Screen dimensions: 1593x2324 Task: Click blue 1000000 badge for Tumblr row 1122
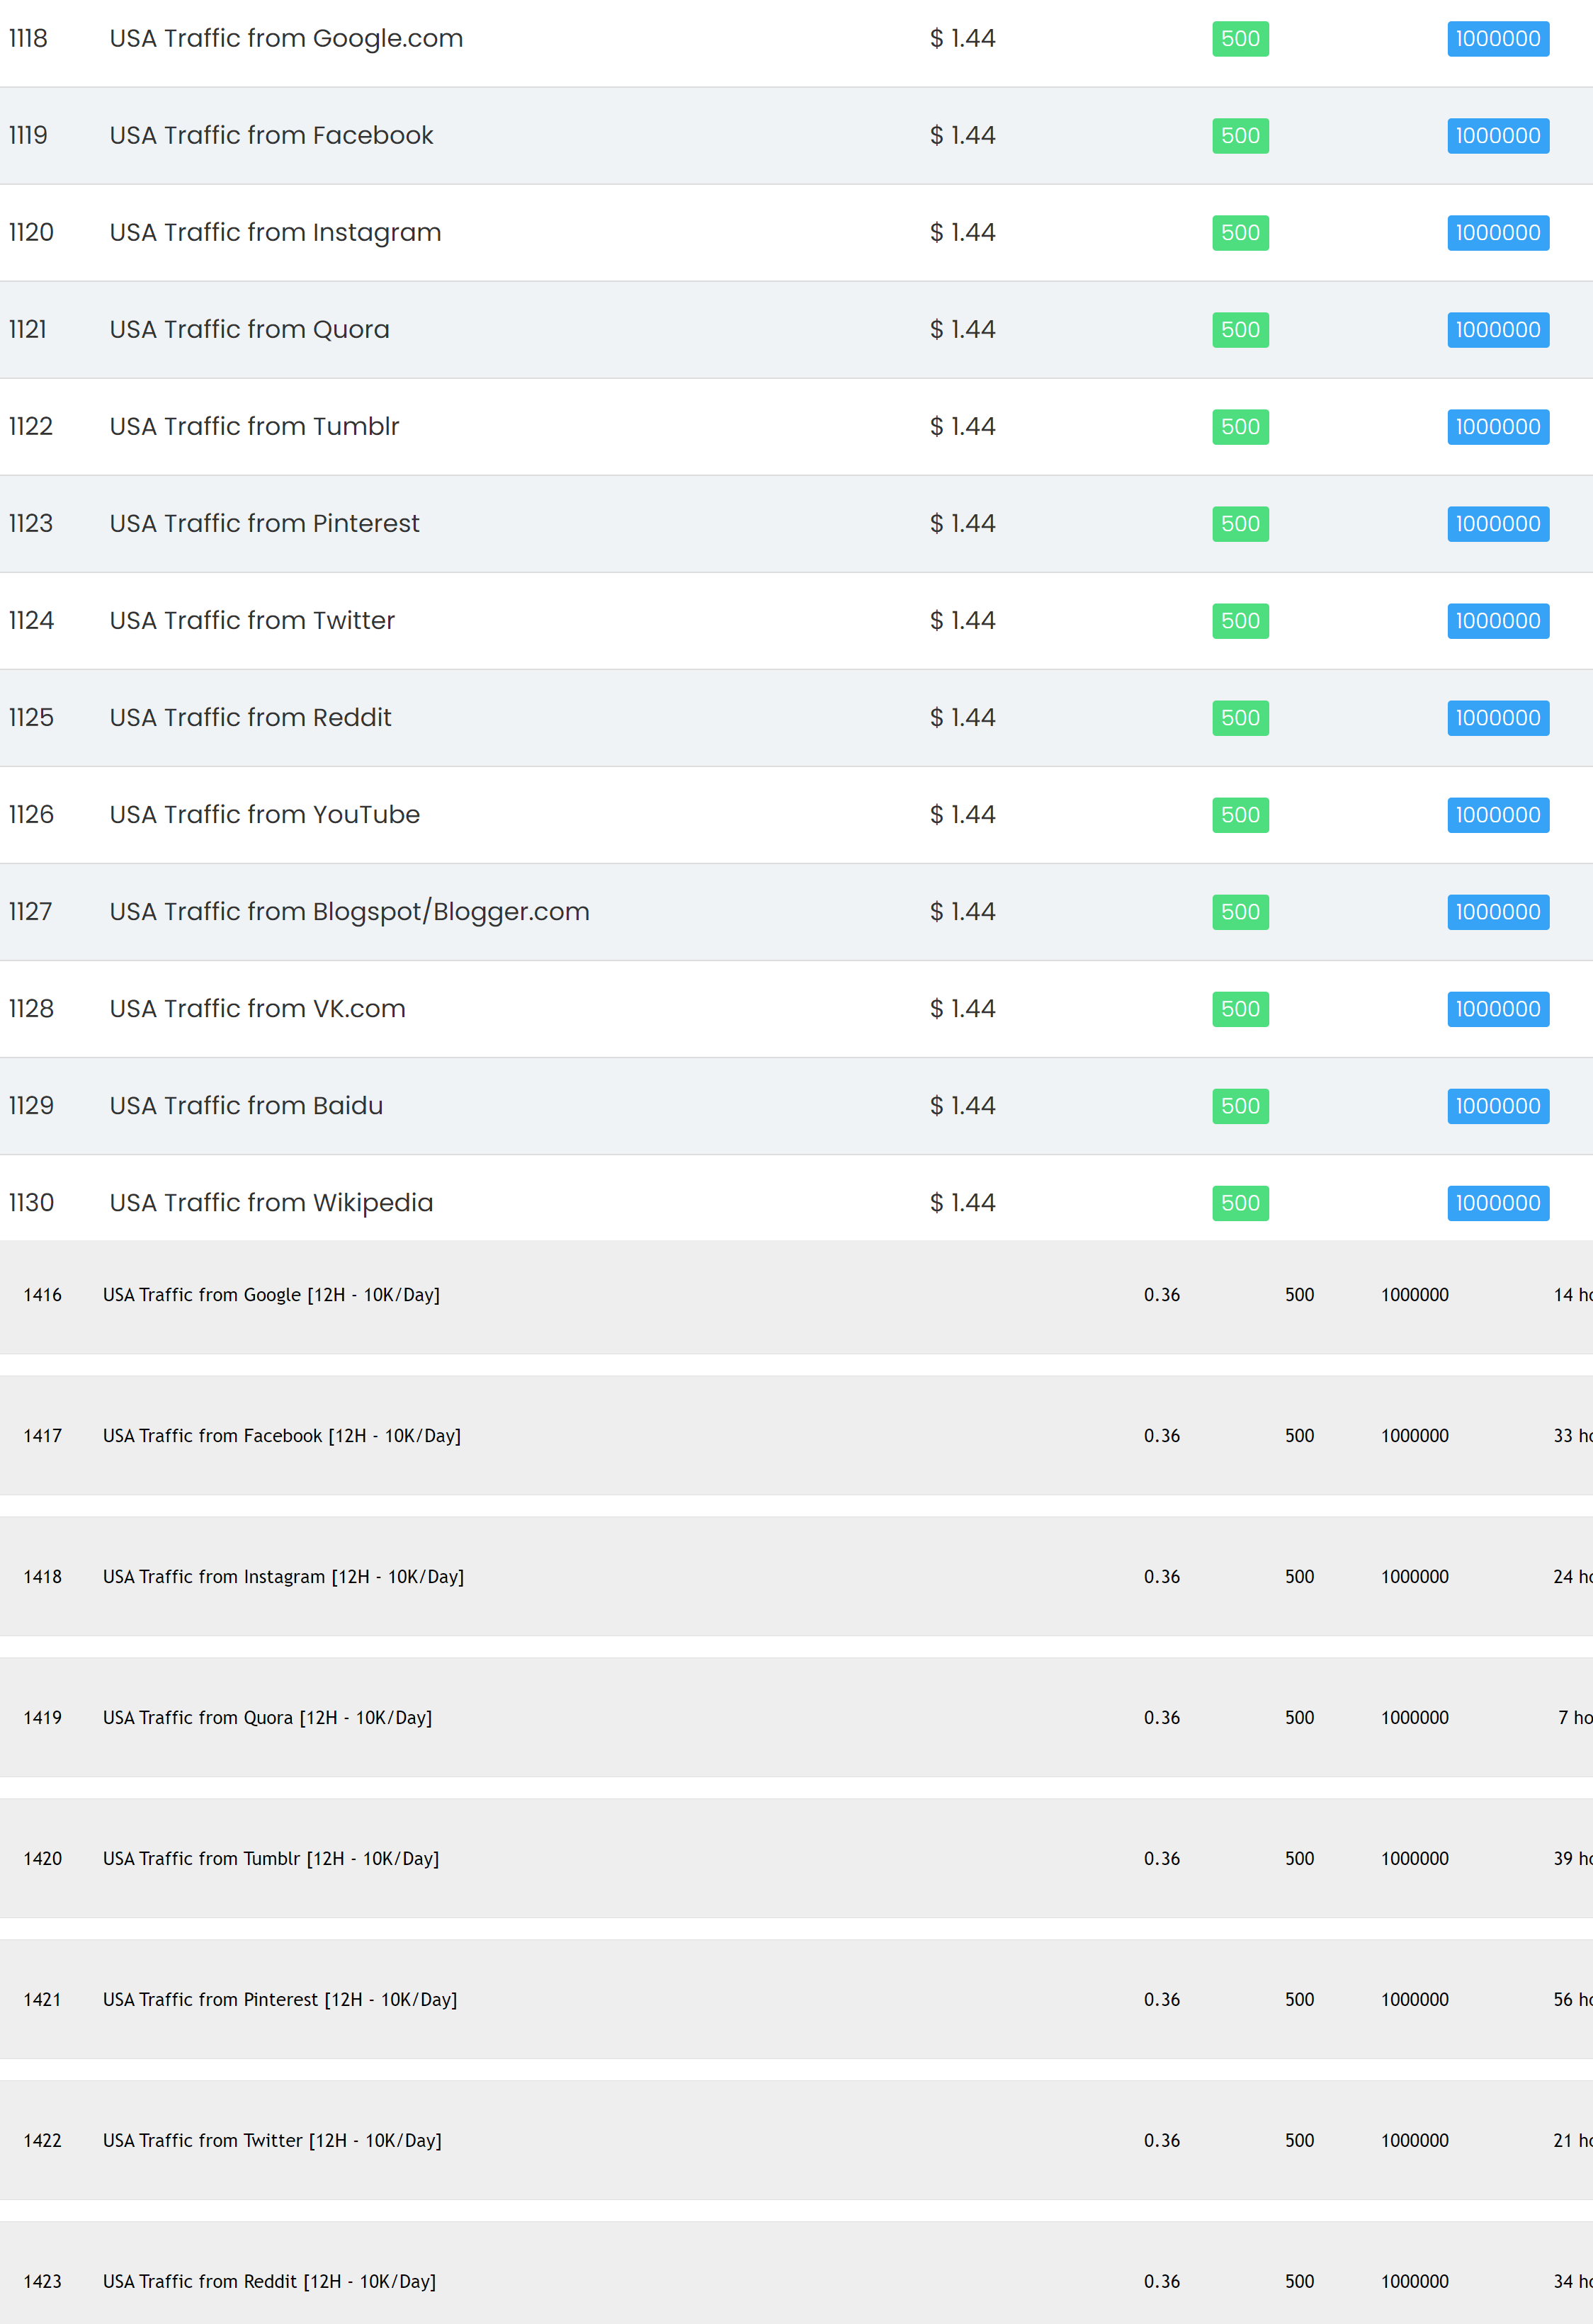tap(1498, 427)
